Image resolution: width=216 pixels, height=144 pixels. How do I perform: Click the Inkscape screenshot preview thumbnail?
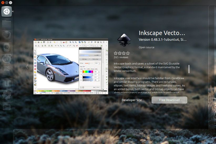click(71, 66)
